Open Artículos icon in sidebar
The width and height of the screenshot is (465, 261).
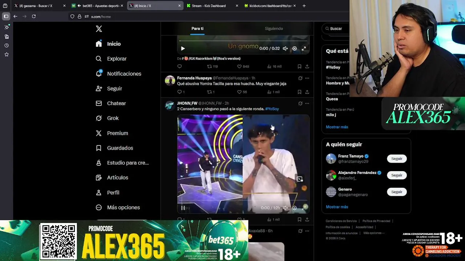click(x=99, y=178)
